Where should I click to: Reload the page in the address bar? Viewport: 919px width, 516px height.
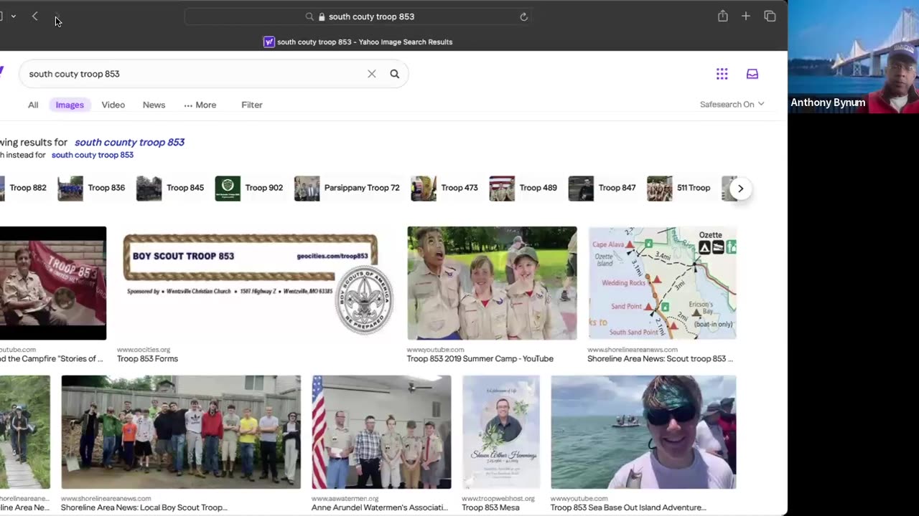(x=523, y=16)
